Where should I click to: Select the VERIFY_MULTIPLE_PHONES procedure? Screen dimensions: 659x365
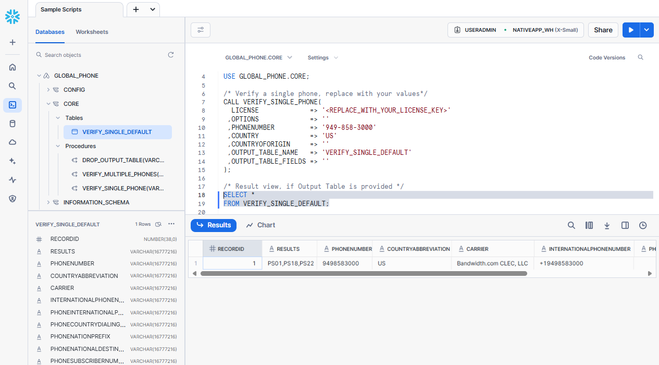coord(122,174)
